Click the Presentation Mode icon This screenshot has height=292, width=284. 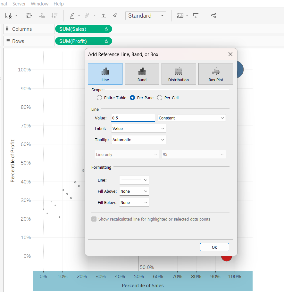pyautogui.click(x=196, y=15)
